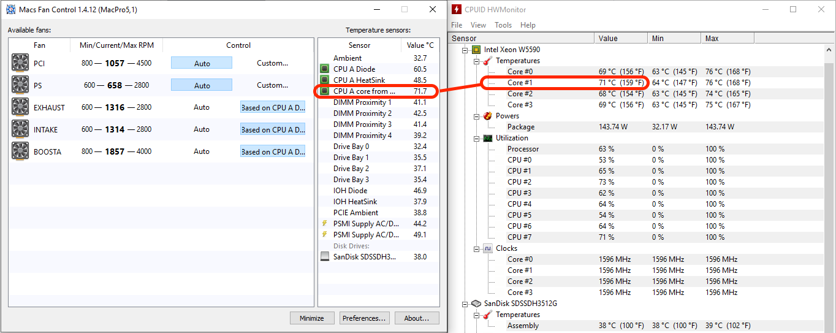Click the INTAKE fan icon
The image size is (836, 333).
tap(21, 129)
